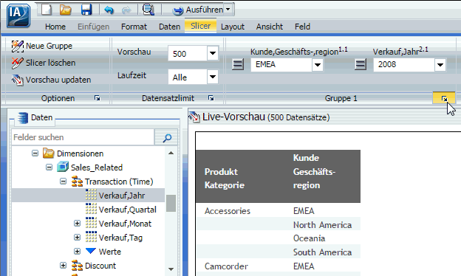Click the Vorschau value field showing 500
The height and width of the screenshot is (276, 461).
[x=188, y=54]
